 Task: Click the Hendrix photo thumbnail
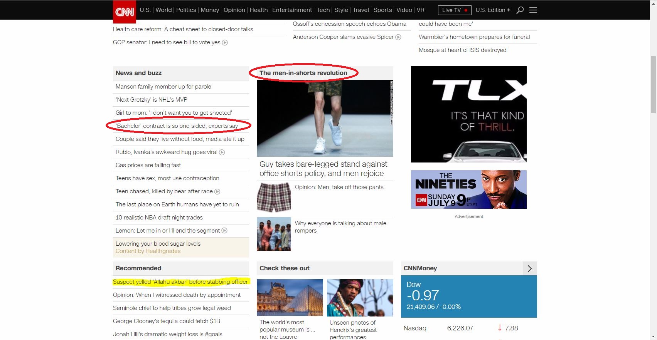tap(360, 298)
